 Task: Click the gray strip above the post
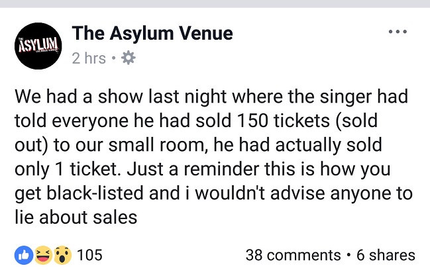pyautogui.click(x=215, y=3)
